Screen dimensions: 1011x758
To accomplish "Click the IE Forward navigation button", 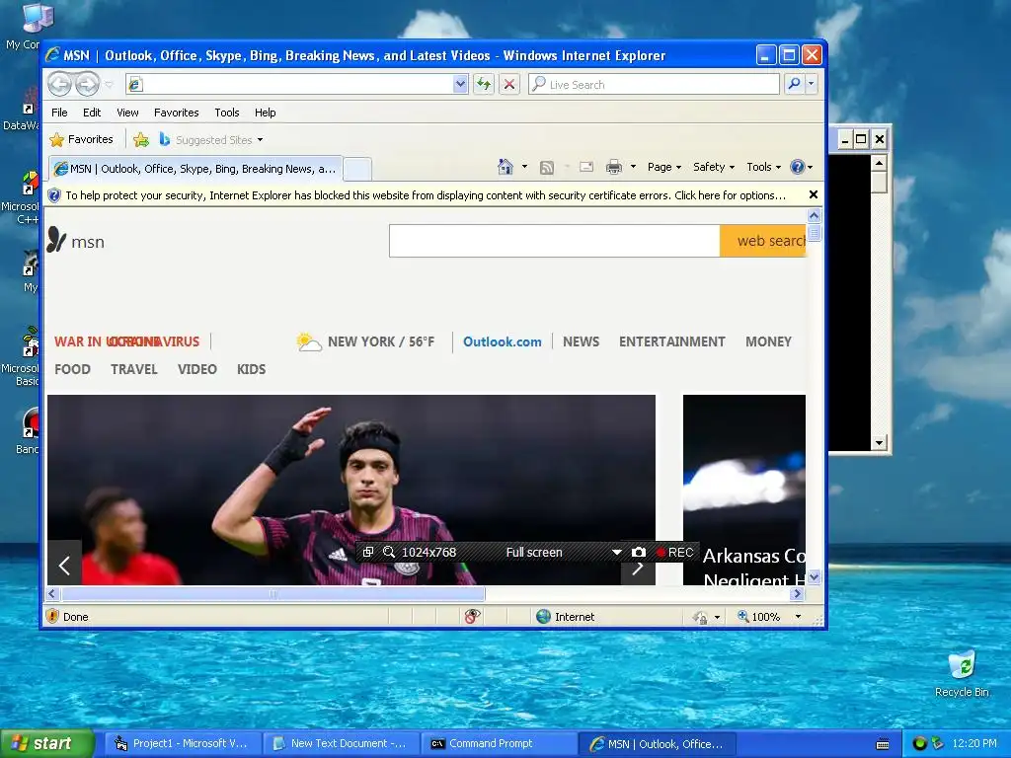I will tap(88, 84).
